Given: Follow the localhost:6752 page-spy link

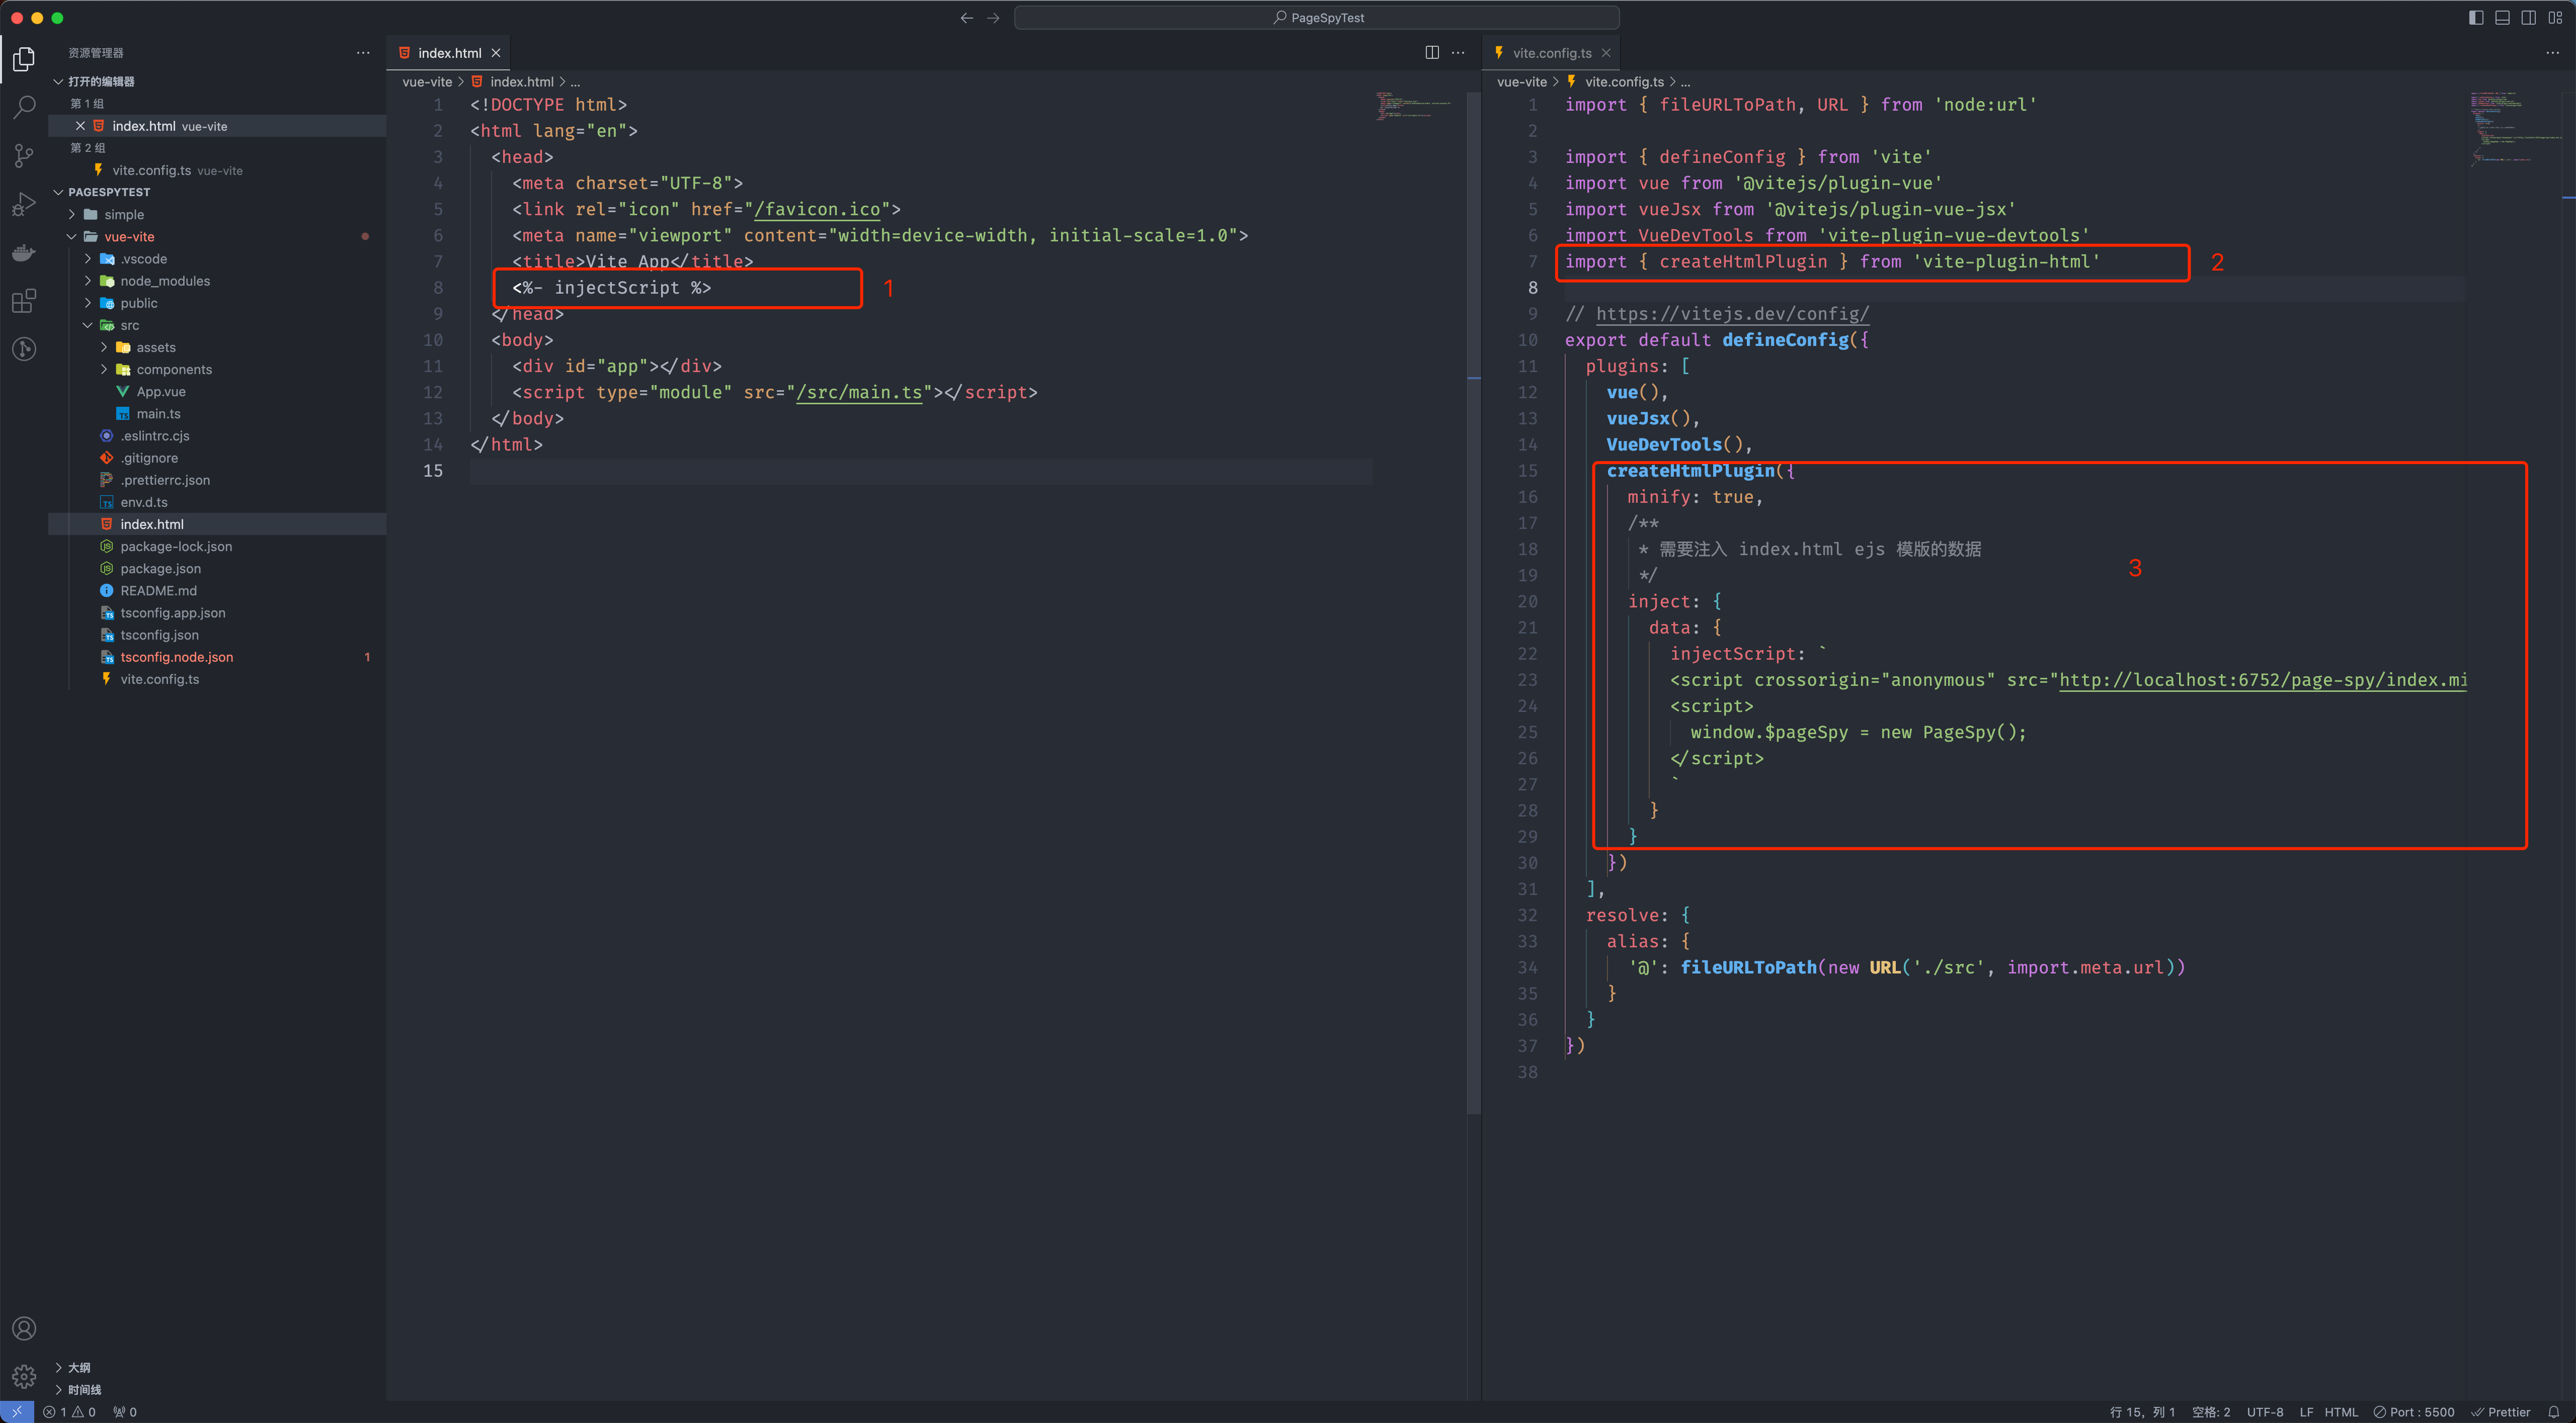Looking at the screenshot, I should (2263, 680).
